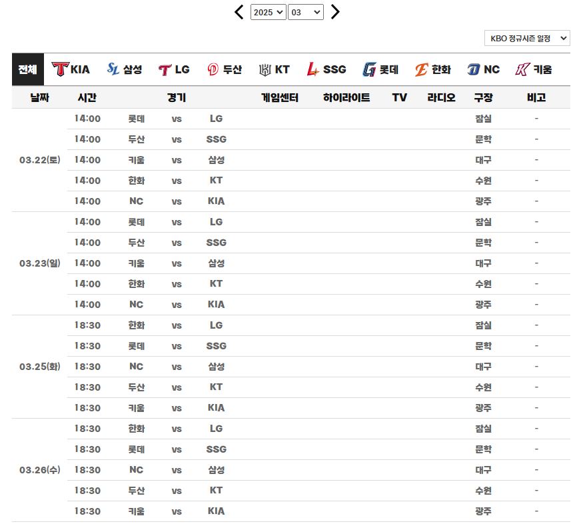Click the 두산 Bears logo icon
585x524 pixels.
coord(213,69)
